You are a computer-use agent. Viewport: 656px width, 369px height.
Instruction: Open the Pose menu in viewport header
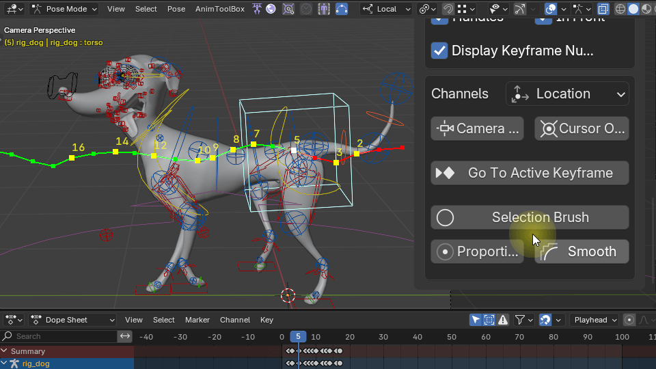point(176,9)
